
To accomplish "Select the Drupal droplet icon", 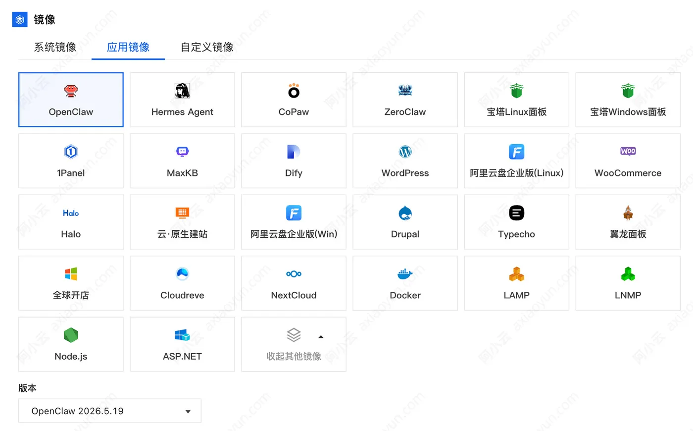I will pos(405,213).
